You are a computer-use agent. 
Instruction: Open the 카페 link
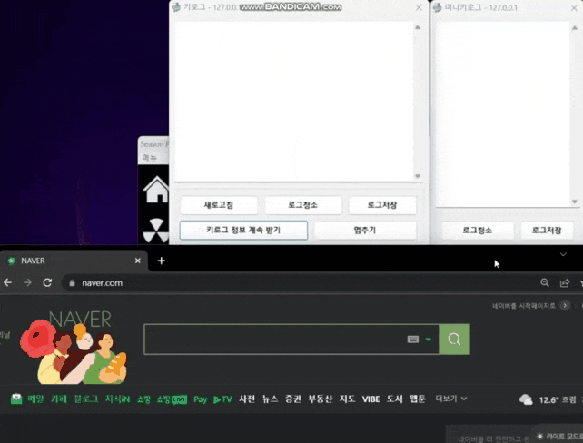pyautogui.click(x=59, y=399)
